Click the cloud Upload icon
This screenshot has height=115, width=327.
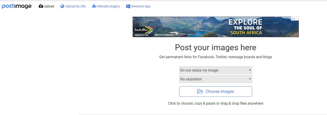(41, 6)
